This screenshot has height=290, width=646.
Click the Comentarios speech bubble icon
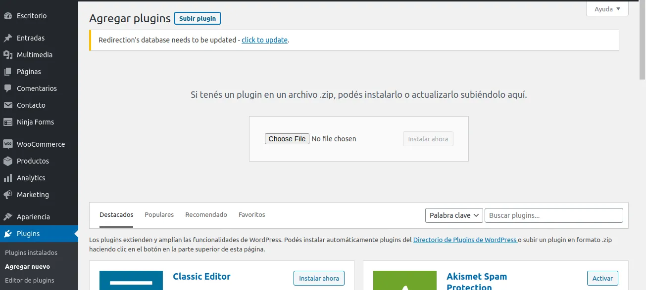click(8, 88)
